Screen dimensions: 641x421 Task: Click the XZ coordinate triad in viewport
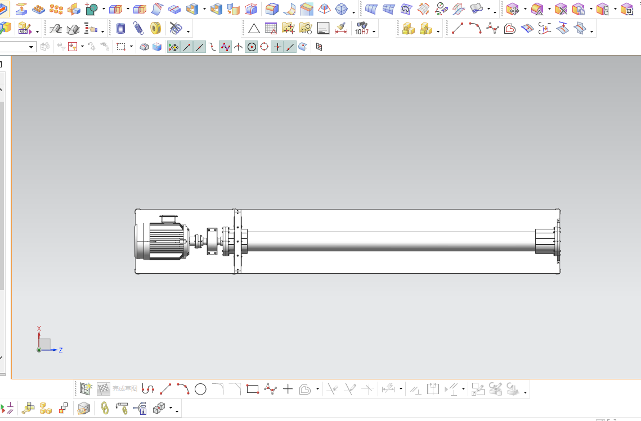click(x=49, y=339)
